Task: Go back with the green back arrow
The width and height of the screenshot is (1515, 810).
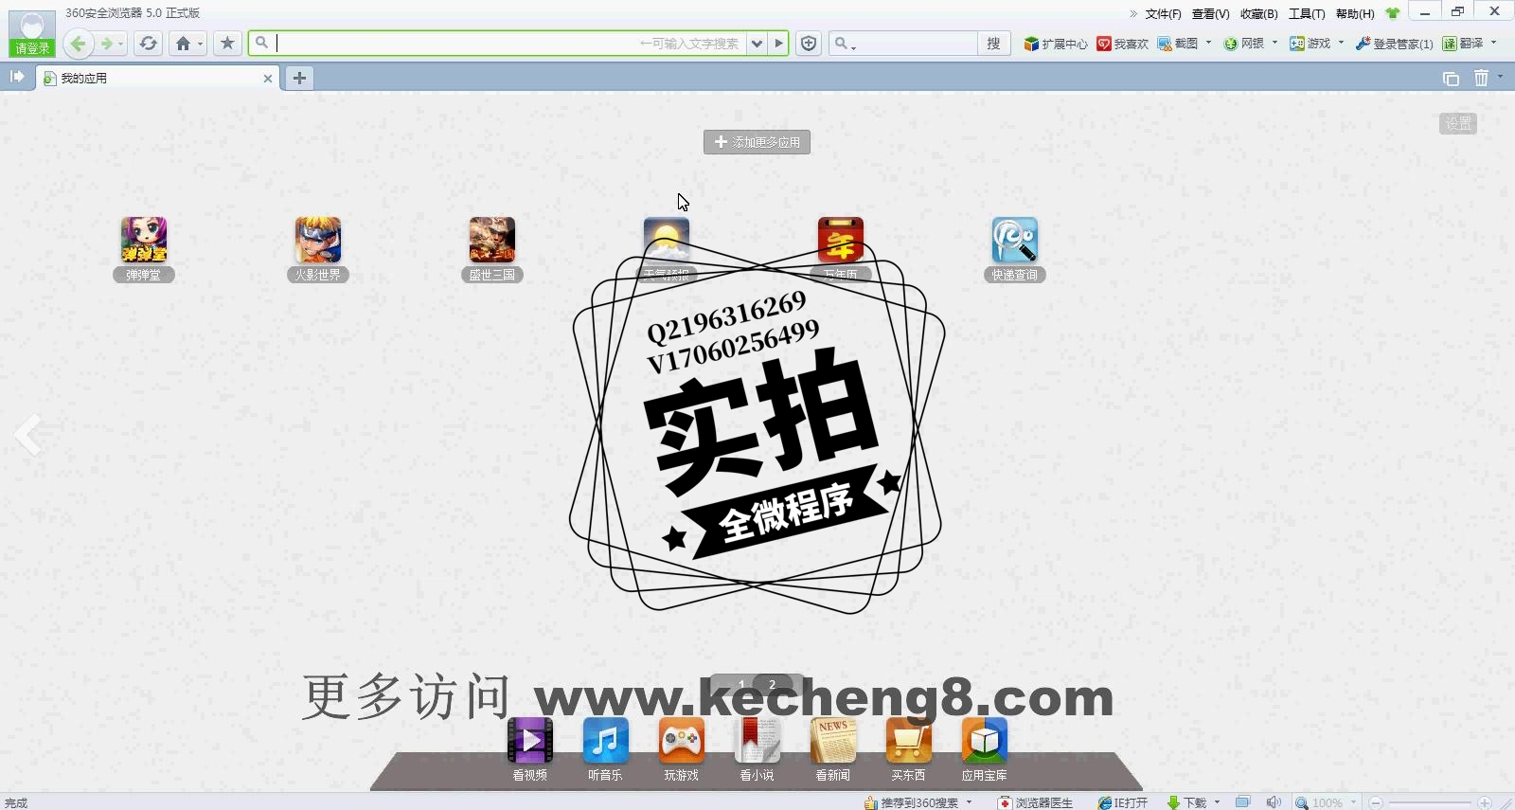Action: (79, 44)
